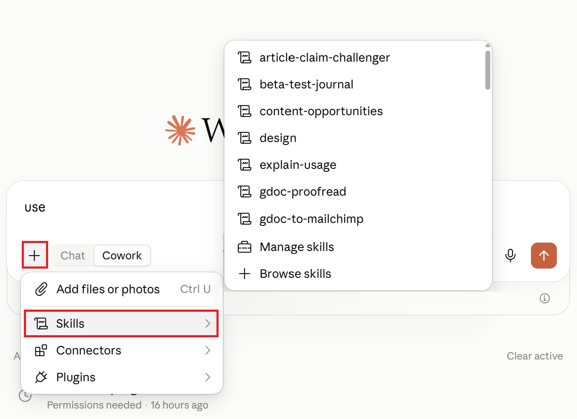The height and width of the screenshot is (419, 577).
Task: Click the paperclip Add files icon
Action: pos(41,289)
